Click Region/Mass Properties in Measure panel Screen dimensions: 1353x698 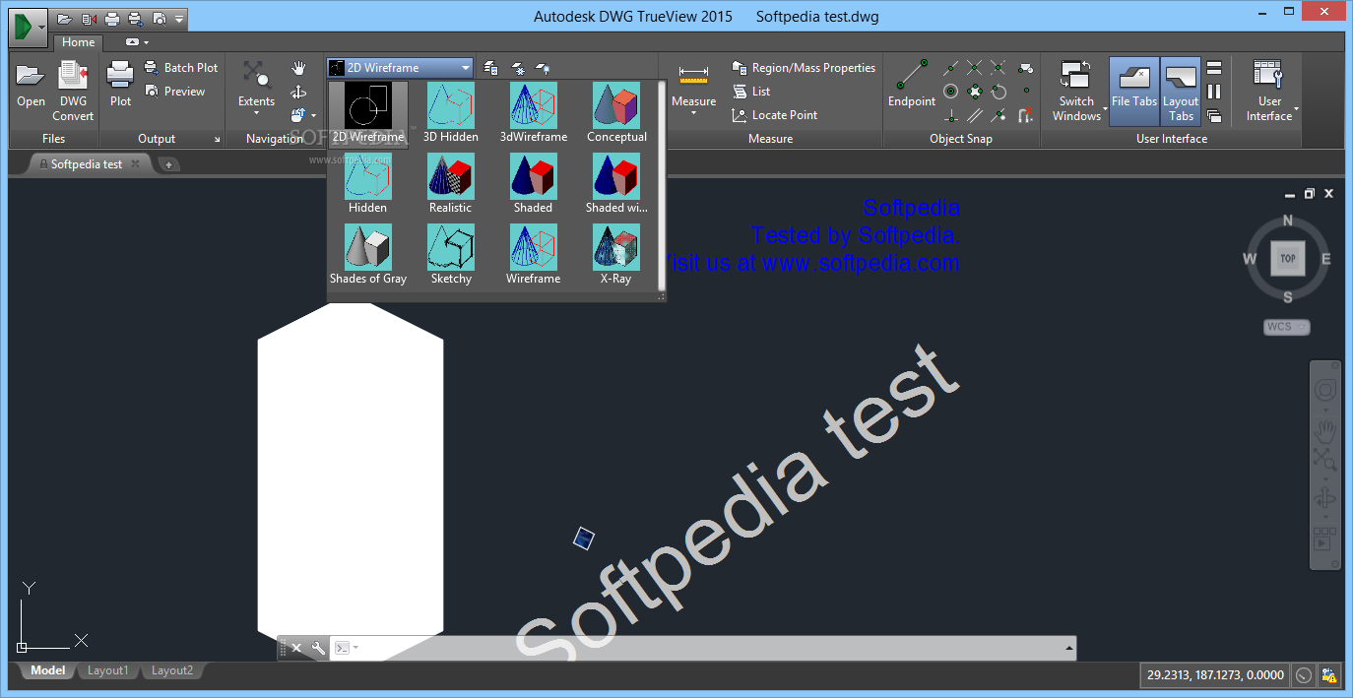[804, 68]
